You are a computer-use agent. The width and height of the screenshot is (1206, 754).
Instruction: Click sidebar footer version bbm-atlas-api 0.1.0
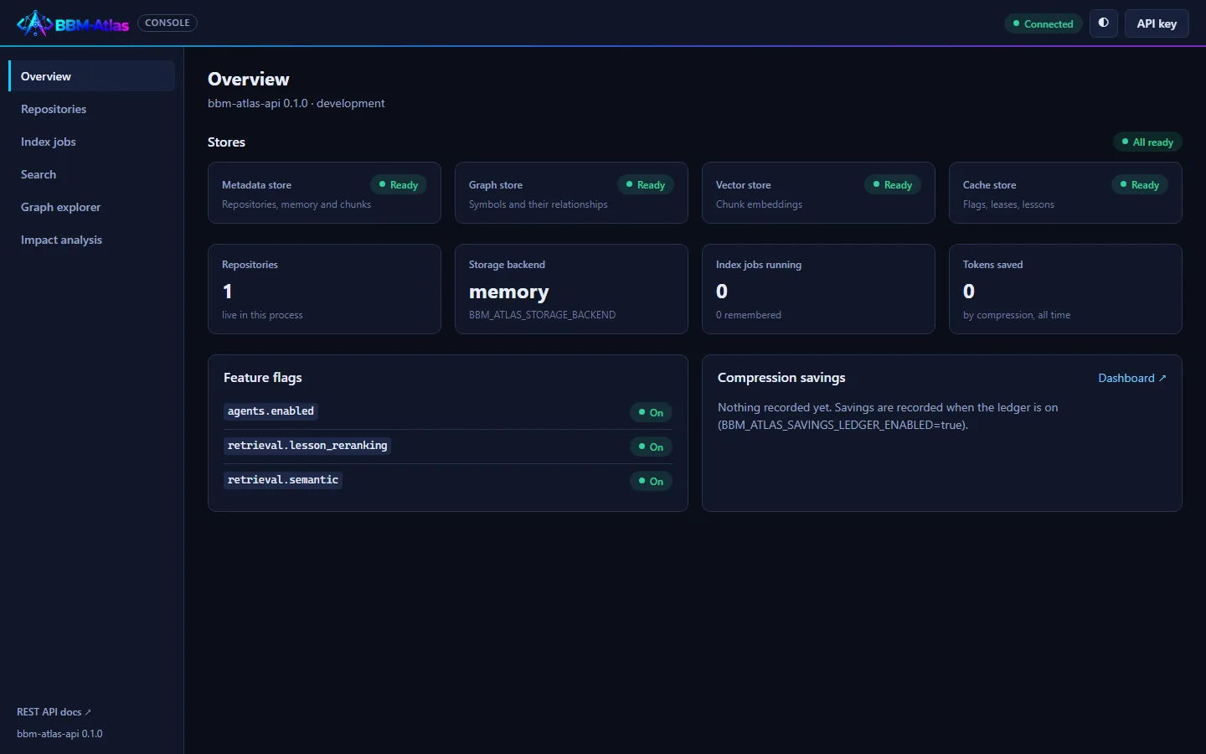click(x=59, y=734)
